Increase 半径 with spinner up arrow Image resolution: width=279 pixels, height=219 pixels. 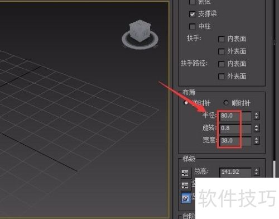click(257, 114)
